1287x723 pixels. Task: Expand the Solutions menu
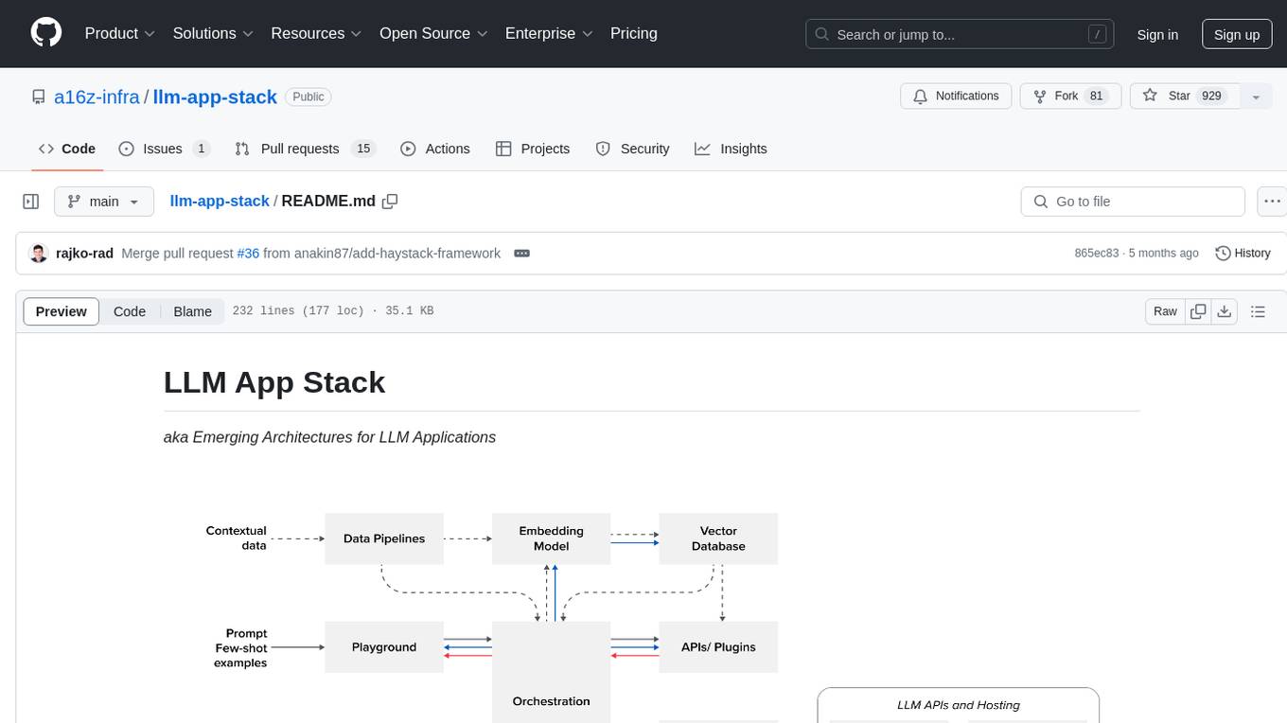(213, 33)
